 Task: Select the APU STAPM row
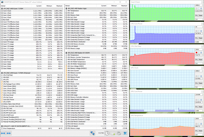coord(32,102)
